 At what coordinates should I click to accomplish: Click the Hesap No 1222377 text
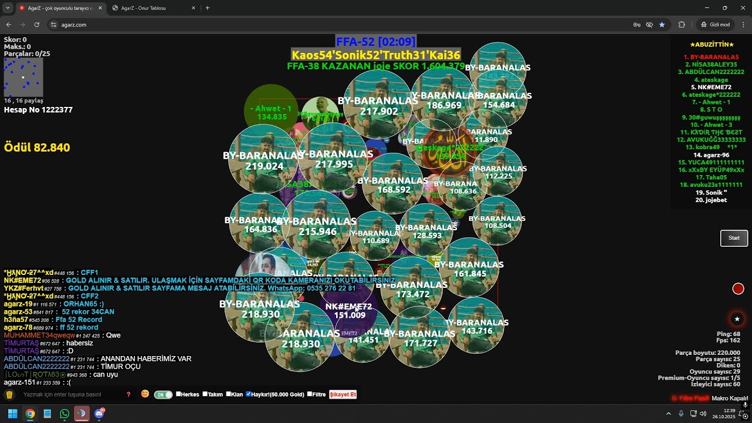pos(38,110)
